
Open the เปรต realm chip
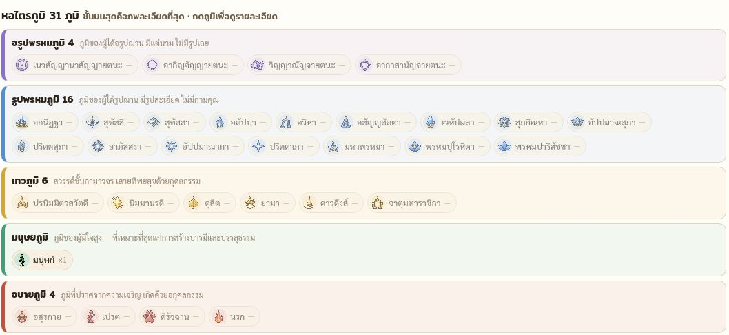tap(108, 317)
